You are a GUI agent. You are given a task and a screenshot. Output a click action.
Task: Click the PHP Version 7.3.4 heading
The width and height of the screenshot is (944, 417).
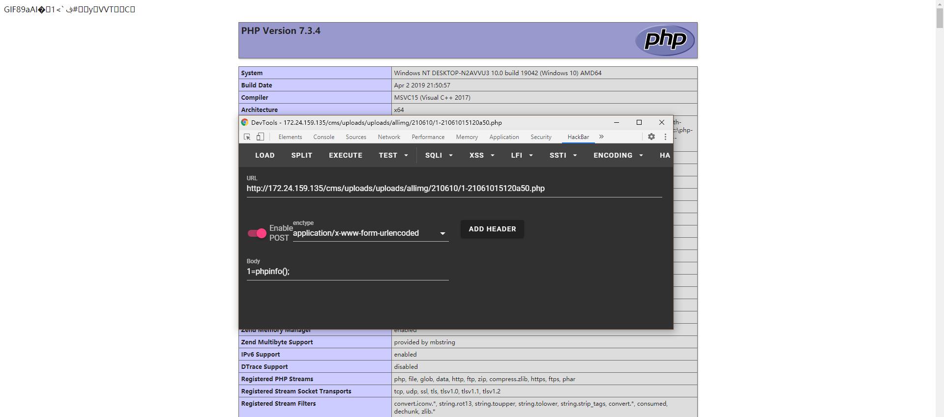pos(281,30)
